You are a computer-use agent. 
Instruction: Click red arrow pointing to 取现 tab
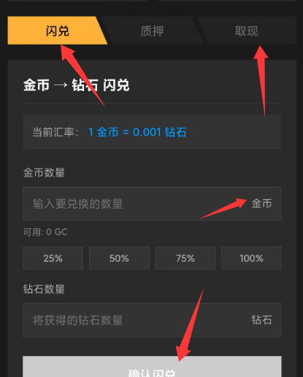[x=261, y=80]
